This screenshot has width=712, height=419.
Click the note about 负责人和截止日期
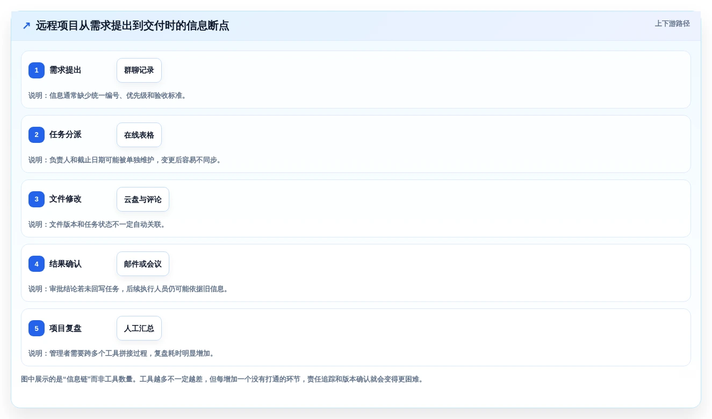click(x=126, y=160)
